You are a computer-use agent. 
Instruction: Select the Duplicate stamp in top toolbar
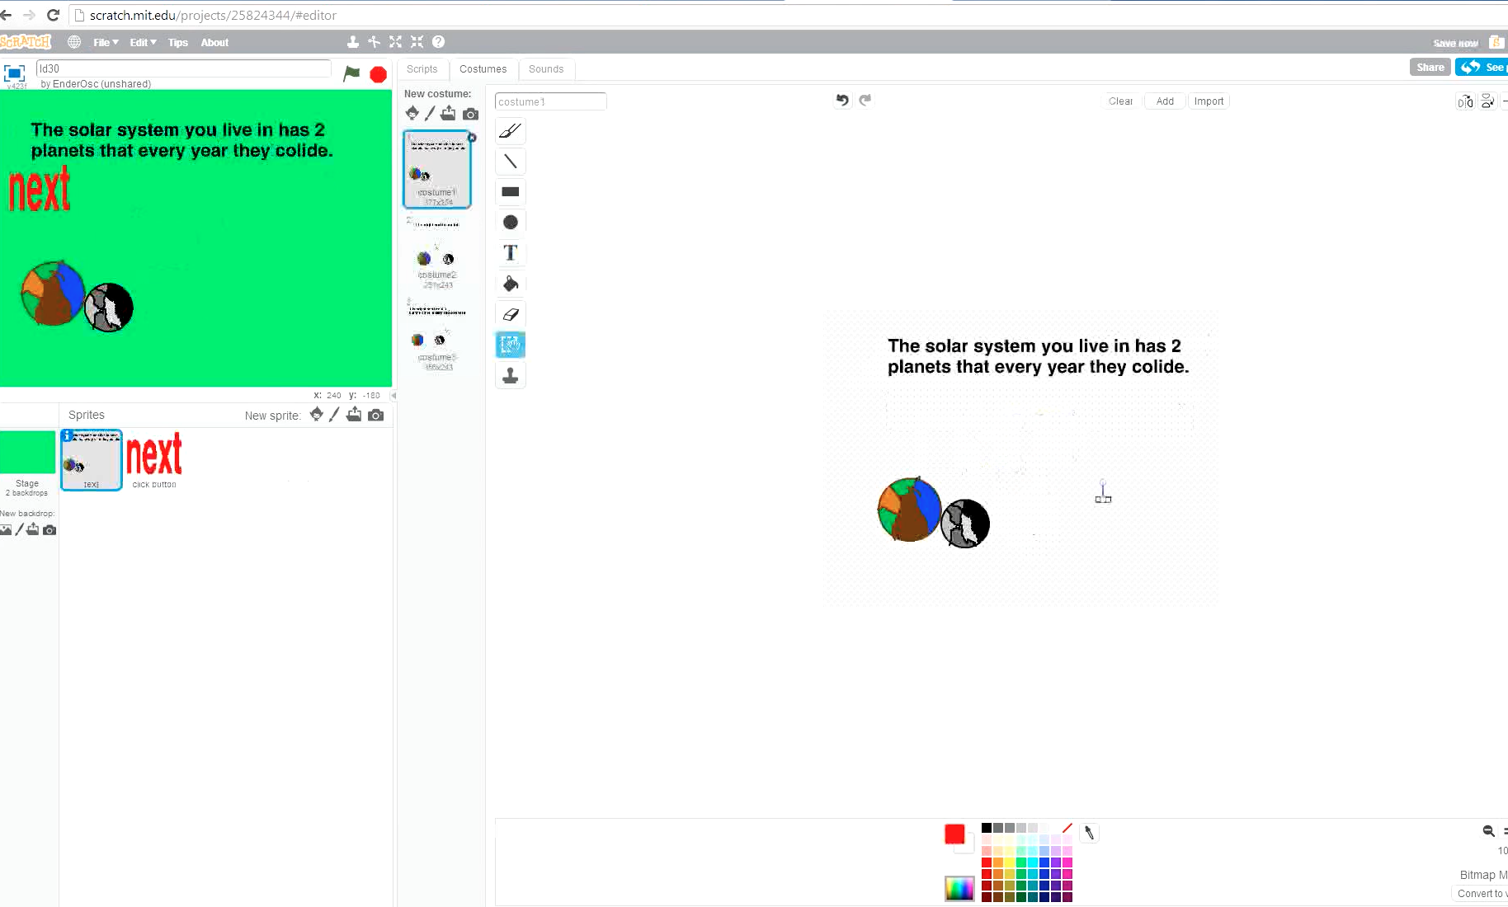pos(353,42)
